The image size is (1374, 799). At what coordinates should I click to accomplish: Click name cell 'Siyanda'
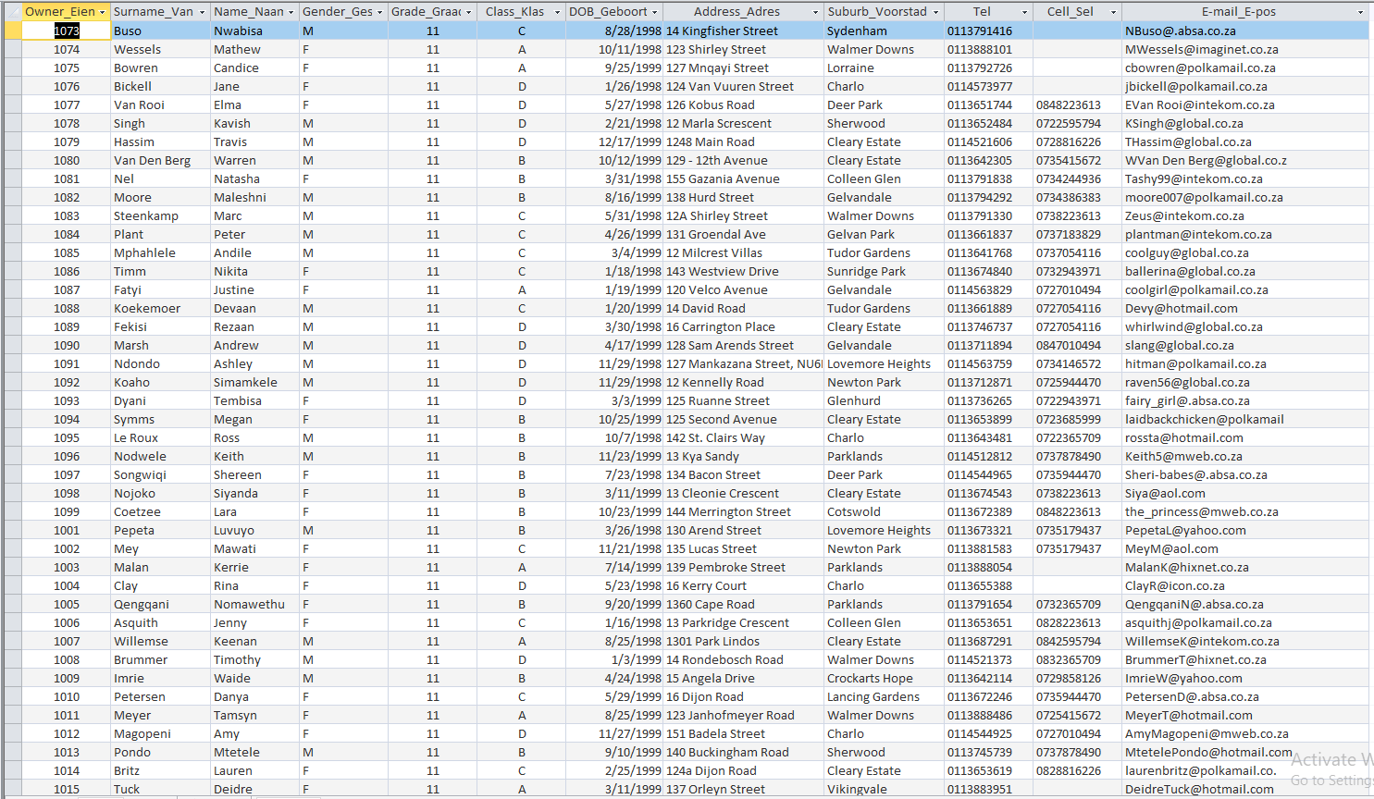[x=254, y=493]
